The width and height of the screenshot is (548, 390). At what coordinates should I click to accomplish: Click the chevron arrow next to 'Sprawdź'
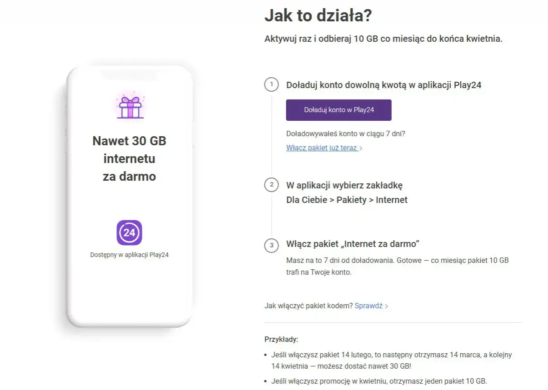(386, 306)
